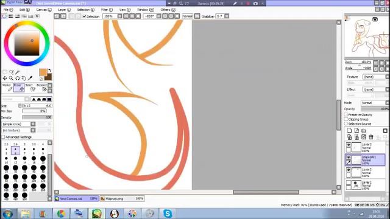Open the Others menu

click(x=168, y=10)
